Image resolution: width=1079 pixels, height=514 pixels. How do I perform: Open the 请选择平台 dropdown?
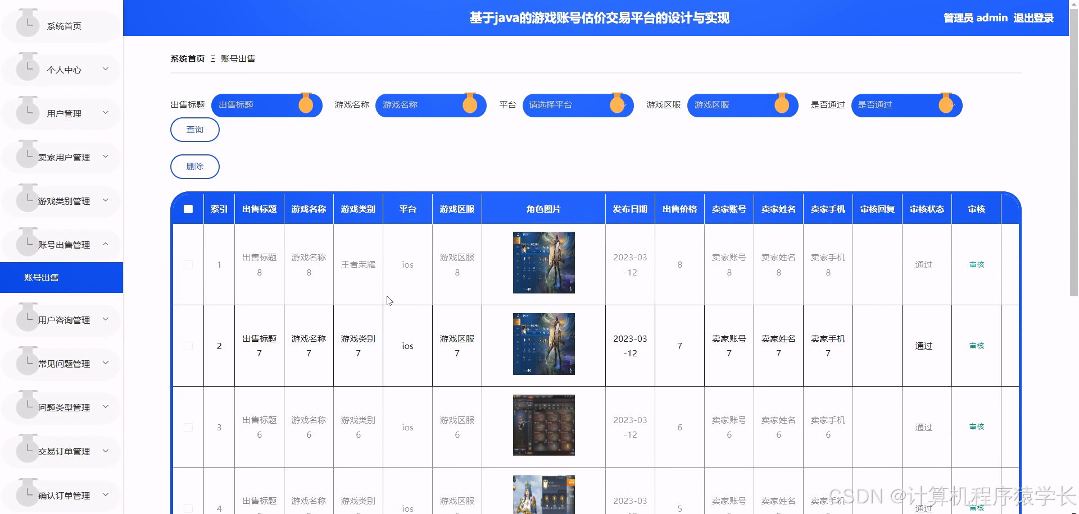(578, 105)
